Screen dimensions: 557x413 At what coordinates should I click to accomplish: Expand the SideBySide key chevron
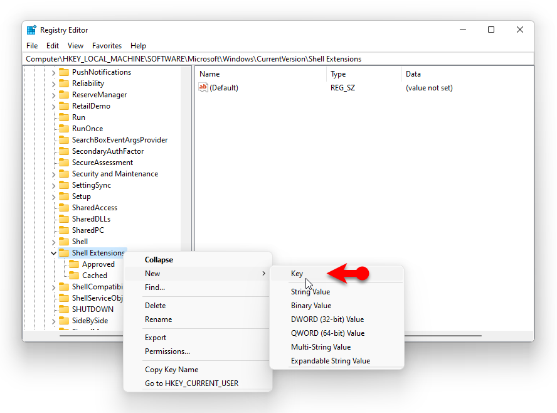click(53, 321)
